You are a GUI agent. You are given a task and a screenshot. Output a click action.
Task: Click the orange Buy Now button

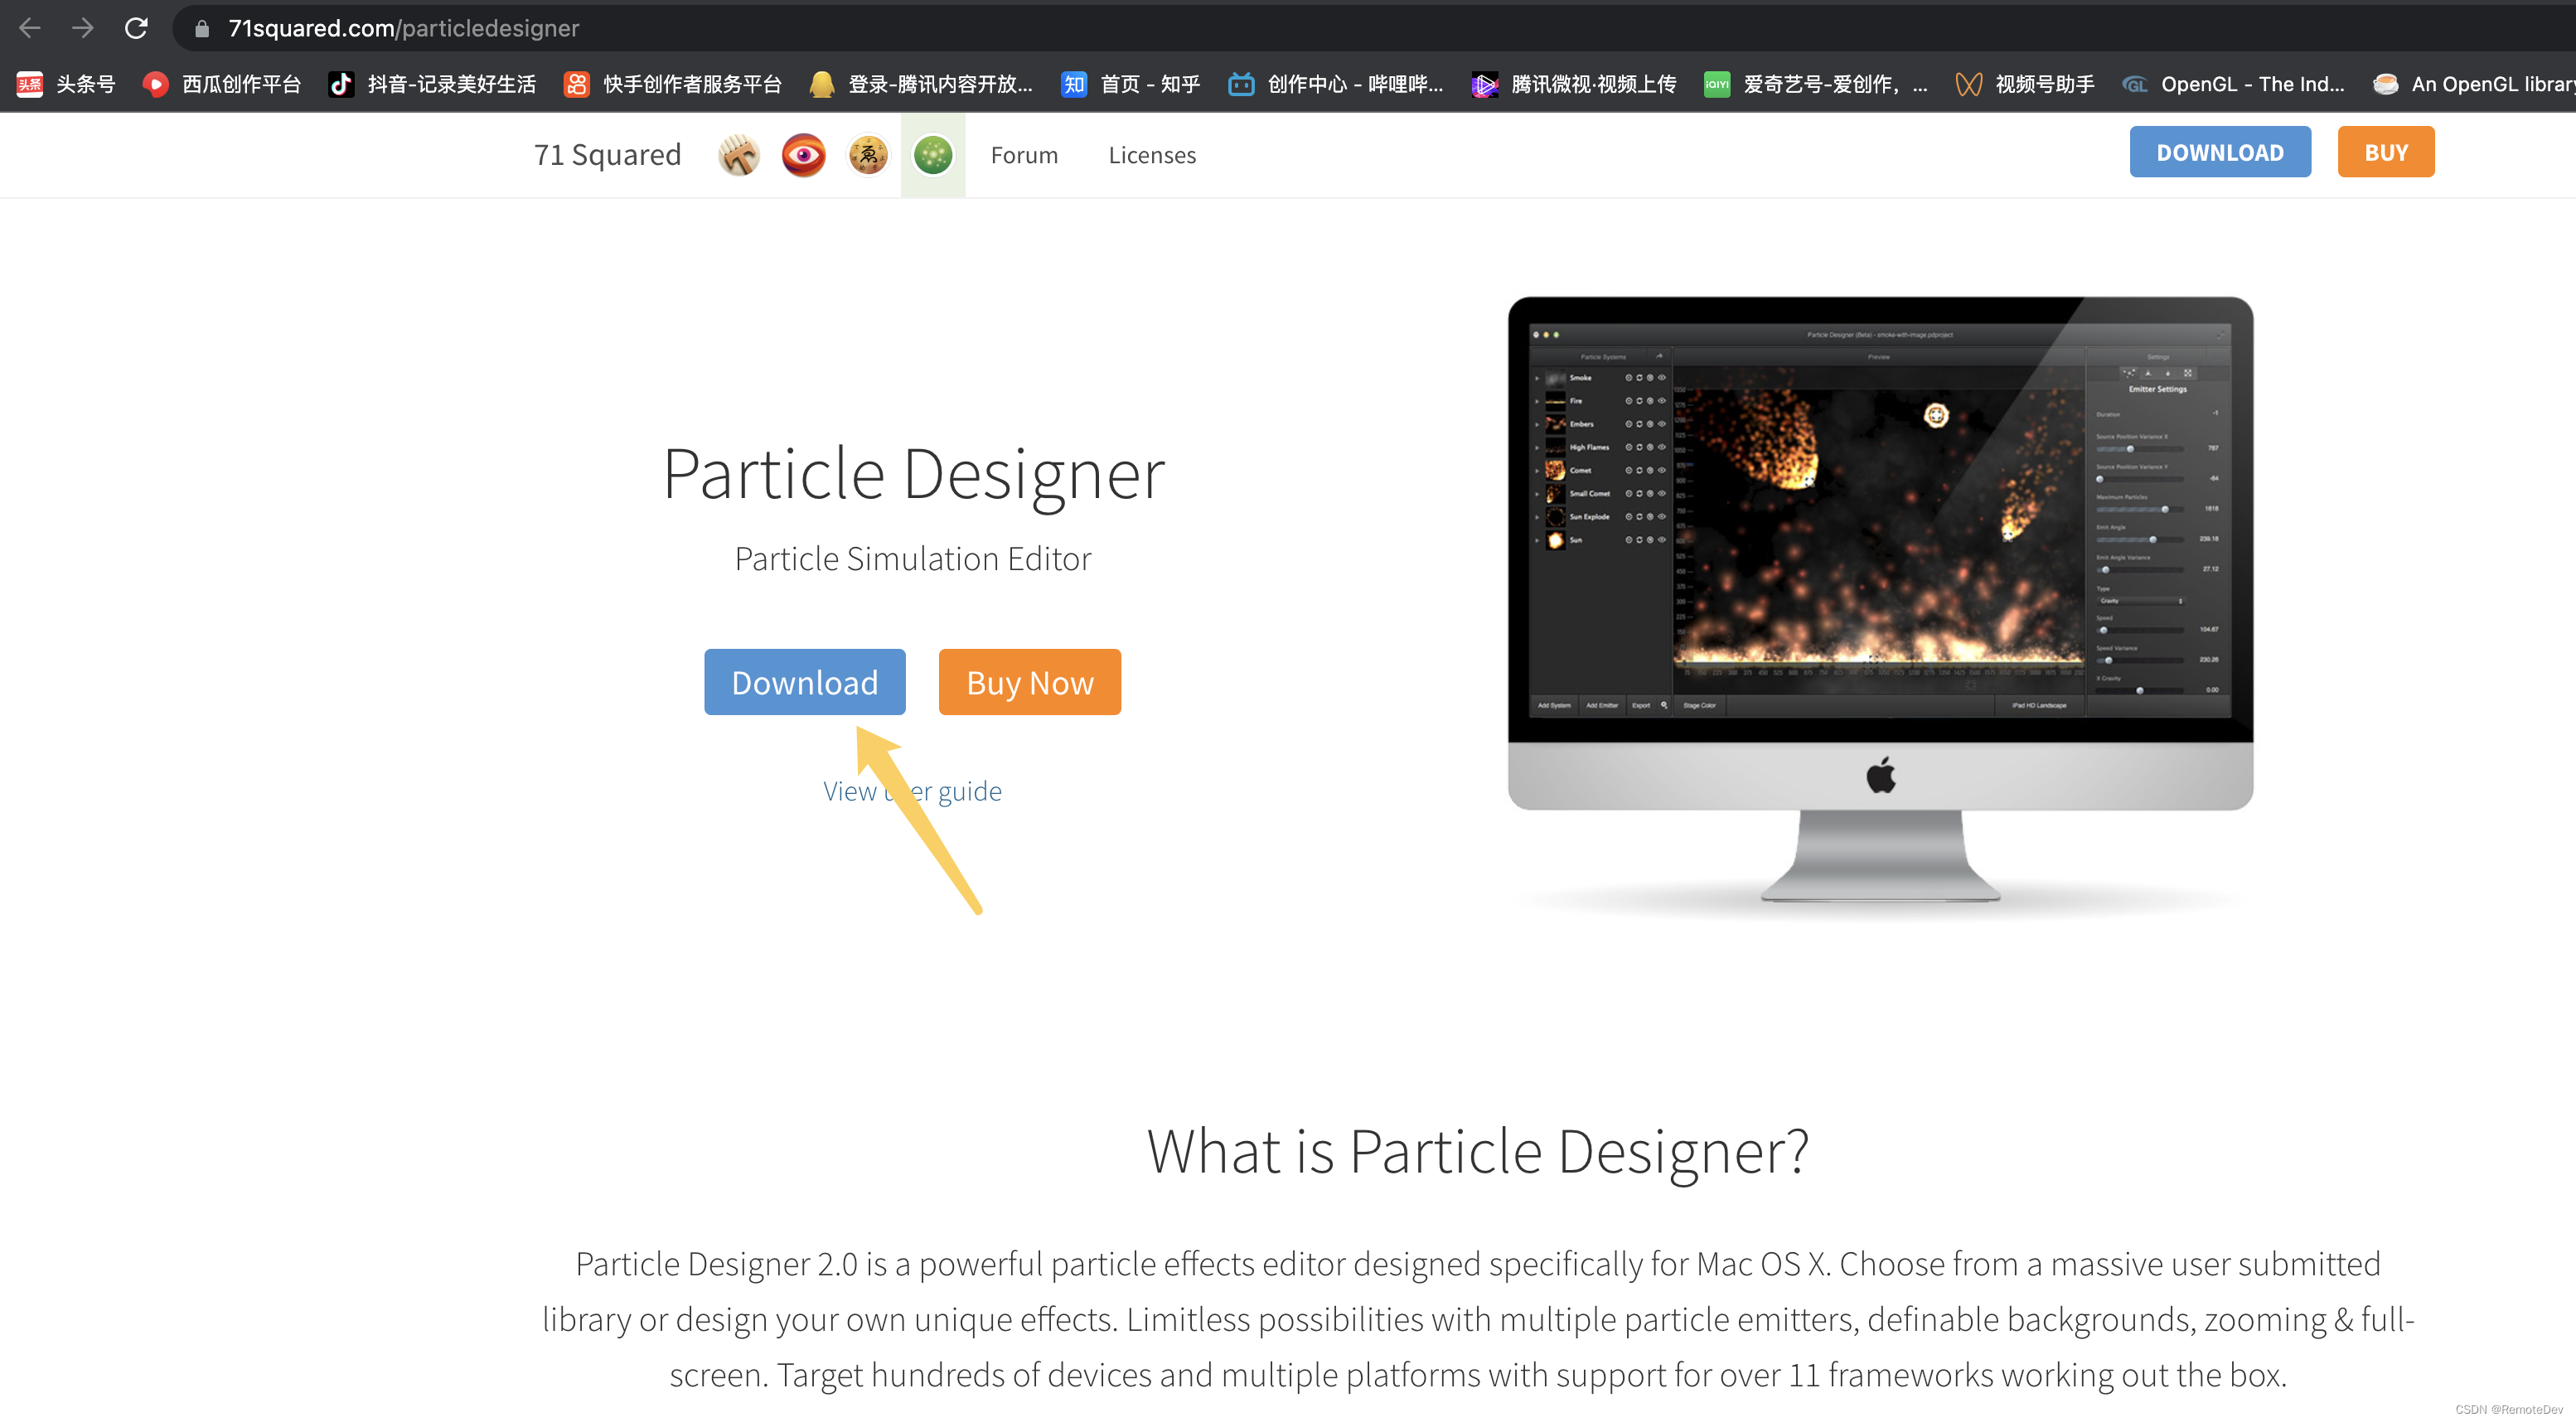[x=1030, y=682]
